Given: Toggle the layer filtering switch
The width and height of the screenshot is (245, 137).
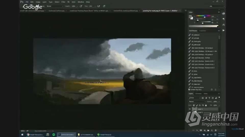Looking at the screenshot, I should click(x=219, y=97).
